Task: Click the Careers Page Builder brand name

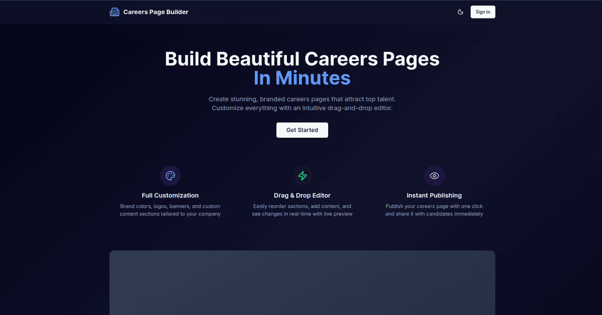Action: 155,12
